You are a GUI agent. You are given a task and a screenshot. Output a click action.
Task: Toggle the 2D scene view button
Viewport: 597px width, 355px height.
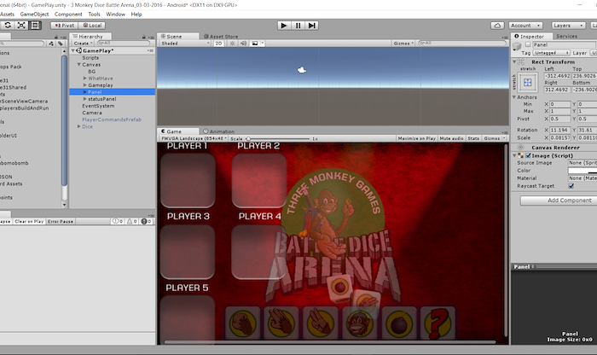(x=218, y=44)
